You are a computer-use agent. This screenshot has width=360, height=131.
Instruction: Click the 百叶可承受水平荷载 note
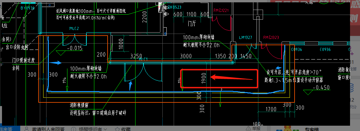pos(85,18)
